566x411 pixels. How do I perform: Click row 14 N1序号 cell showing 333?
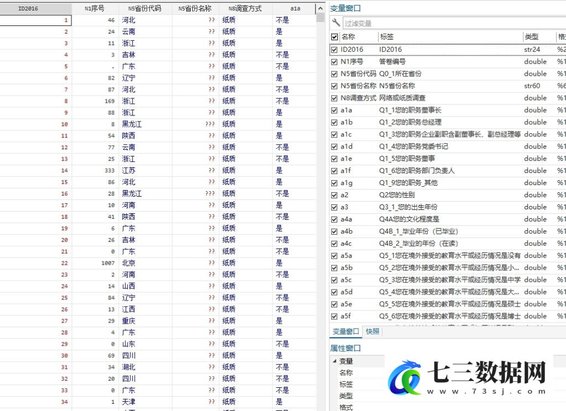point(95,170)
